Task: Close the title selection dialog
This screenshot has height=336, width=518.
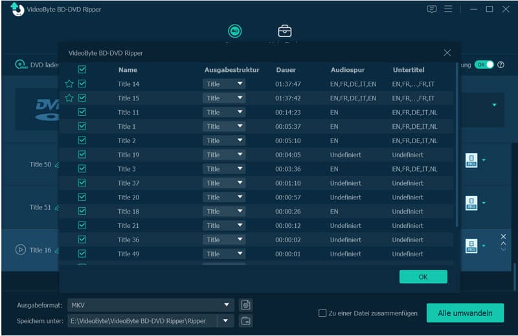Action: point(447,53)
